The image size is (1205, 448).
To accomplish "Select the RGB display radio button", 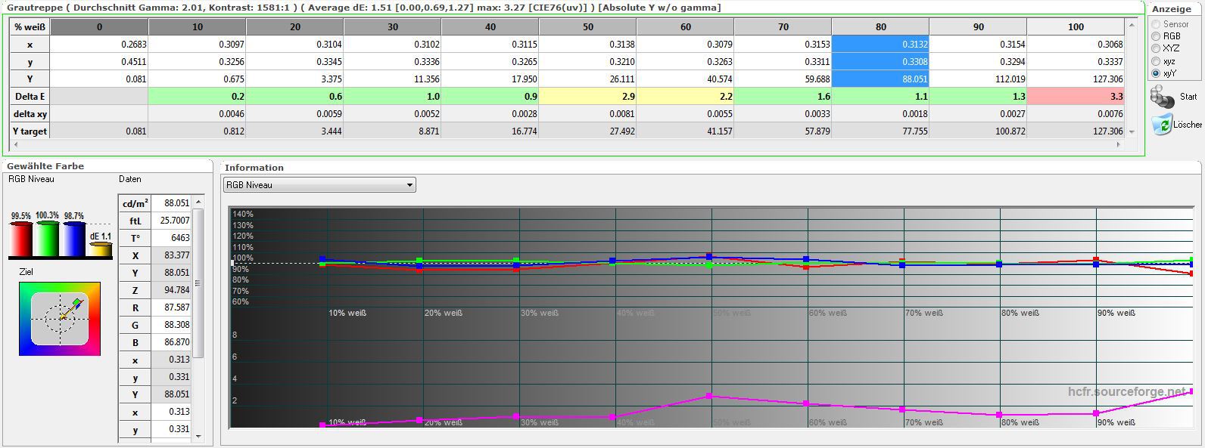I will (x=1156, y=36).
